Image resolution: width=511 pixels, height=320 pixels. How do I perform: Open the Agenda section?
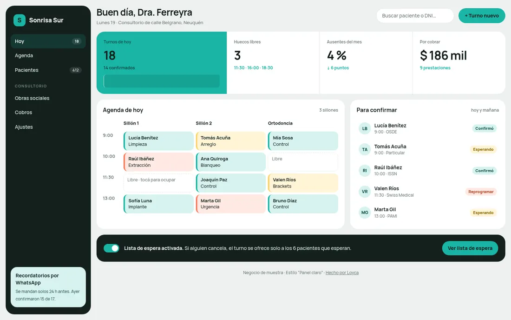[x=48, y=56]
